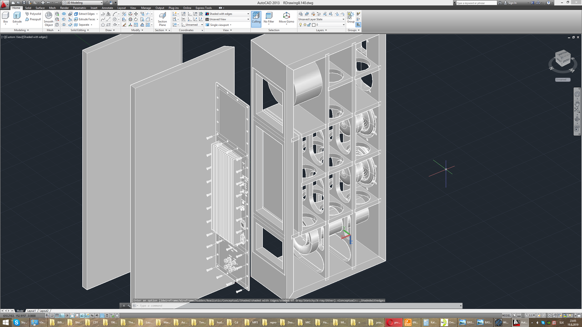
Task: Activate the Extrude tool
Action: click(17, 18)
